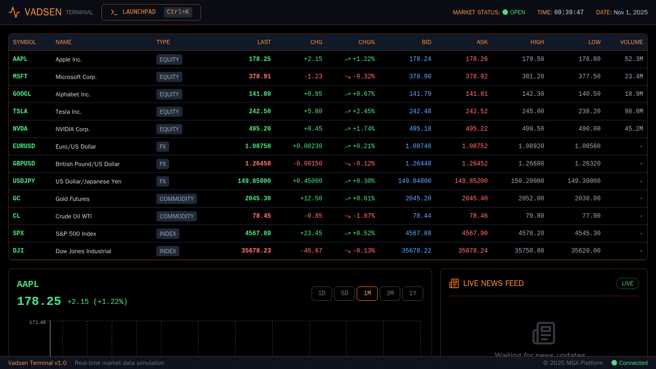Click the down-trend arrow in the GBPUSD row
The width and height of the screenshot is (656, 369).
(347, 164)
